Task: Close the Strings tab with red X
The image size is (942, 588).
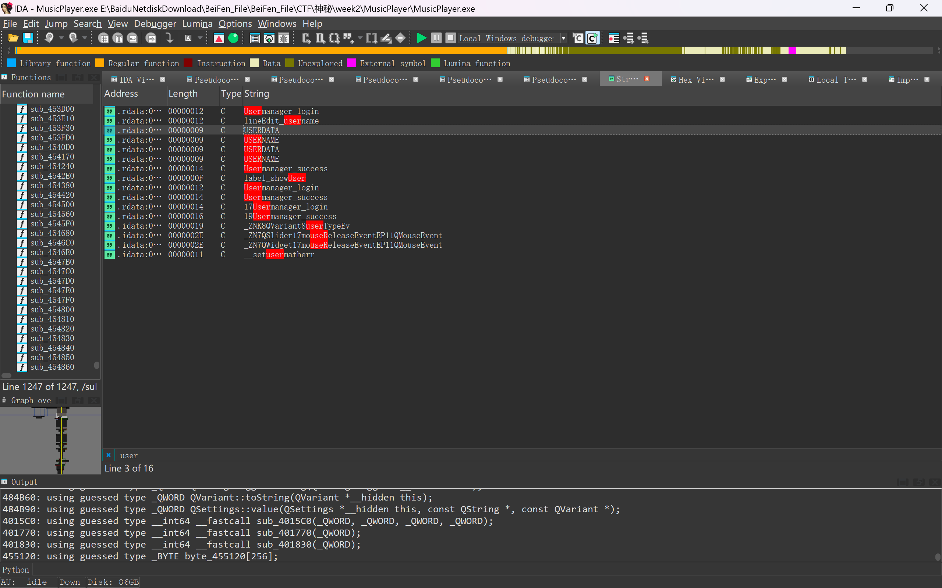Action: click(x=647, y=79)
